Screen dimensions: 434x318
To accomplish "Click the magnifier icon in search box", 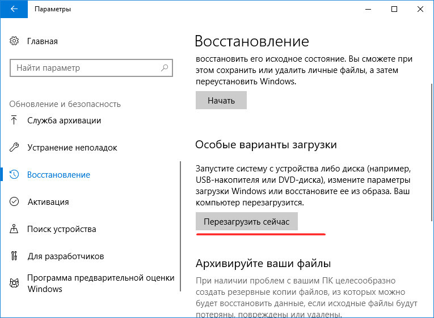I will click(x=165, y=68).
